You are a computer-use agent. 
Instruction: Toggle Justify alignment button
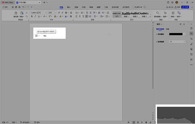pos(86,16)
